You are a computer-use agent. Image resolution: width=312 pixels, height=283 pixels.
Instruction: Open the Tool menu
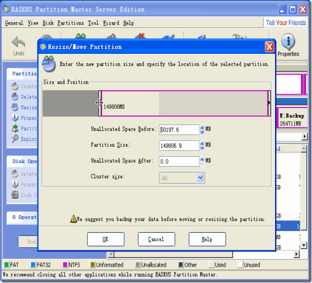tap(93, 23)
